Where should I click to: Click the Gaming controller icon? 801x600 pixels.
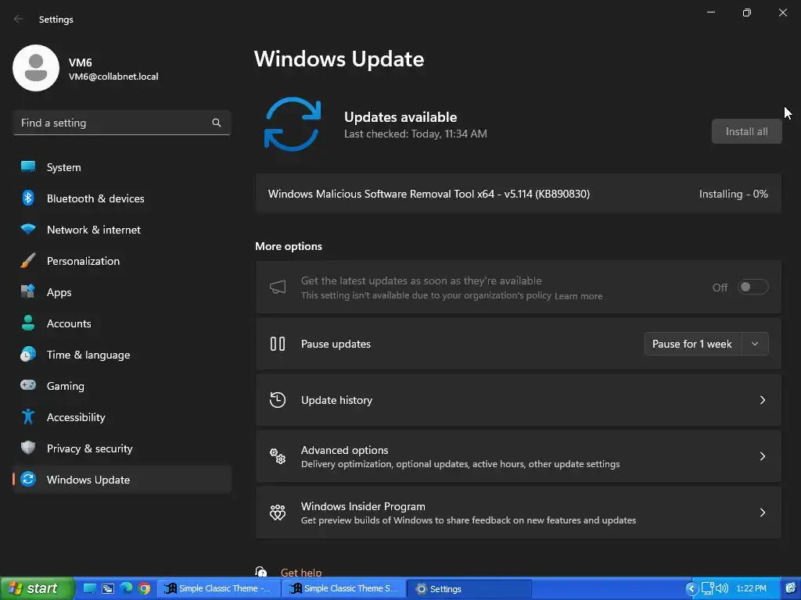pyautogui.click(x=27, y=385)
